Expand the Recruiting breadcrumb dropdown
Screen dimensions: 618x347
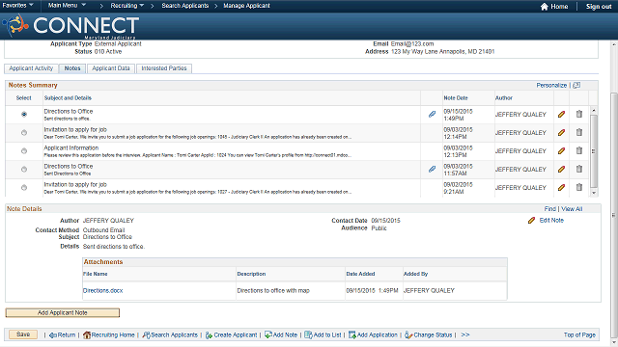click(x=126, y=6)
